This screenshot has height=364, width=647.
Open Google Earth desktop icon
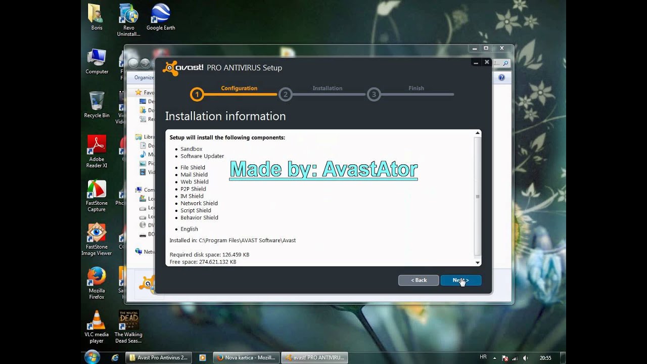pos(161,17)
